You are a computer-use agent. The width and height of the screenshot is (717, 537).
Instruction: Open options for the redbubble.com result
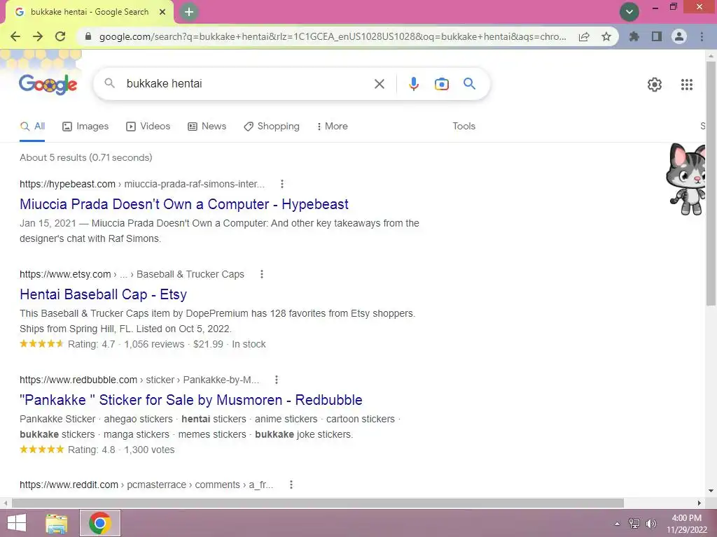(276, 380)
